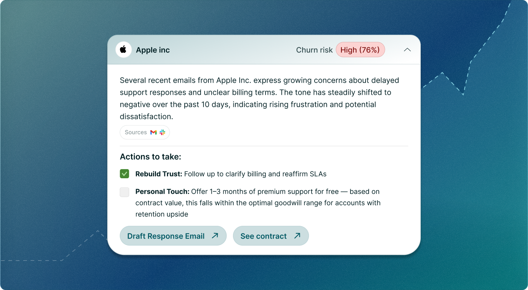Image resolution: width=528 pixels, height=290 pixels.
Task: Click the Rebuild Trust bold label
Action: (159, 174)
